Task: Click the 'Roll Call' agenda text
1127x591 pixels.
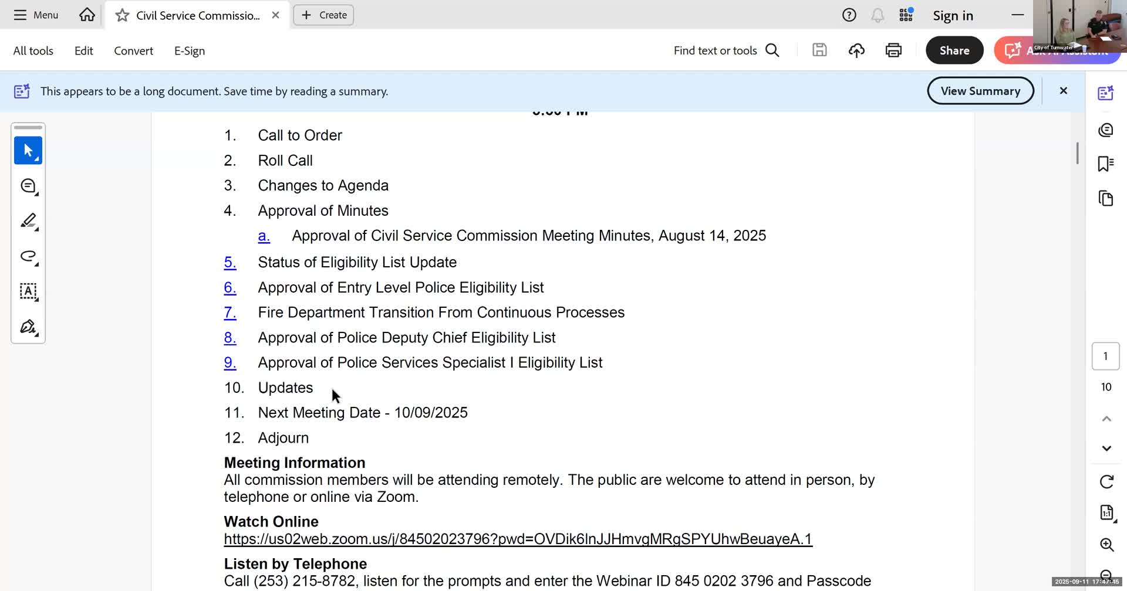Action: (285, 161)
